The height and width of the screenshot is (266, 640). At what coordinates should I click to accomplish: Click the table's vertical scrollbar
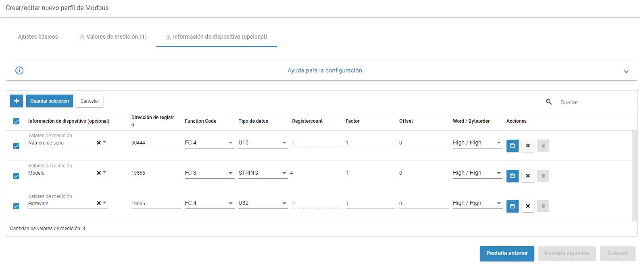635,176
